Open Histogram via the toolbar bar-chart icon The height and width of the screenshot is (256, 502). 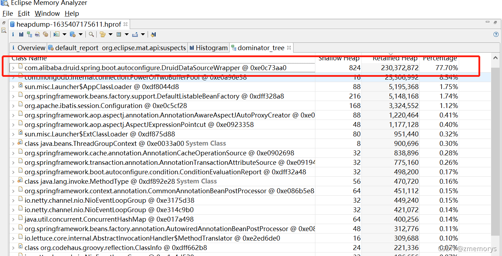pyautogui.click(x=21, y=34)
